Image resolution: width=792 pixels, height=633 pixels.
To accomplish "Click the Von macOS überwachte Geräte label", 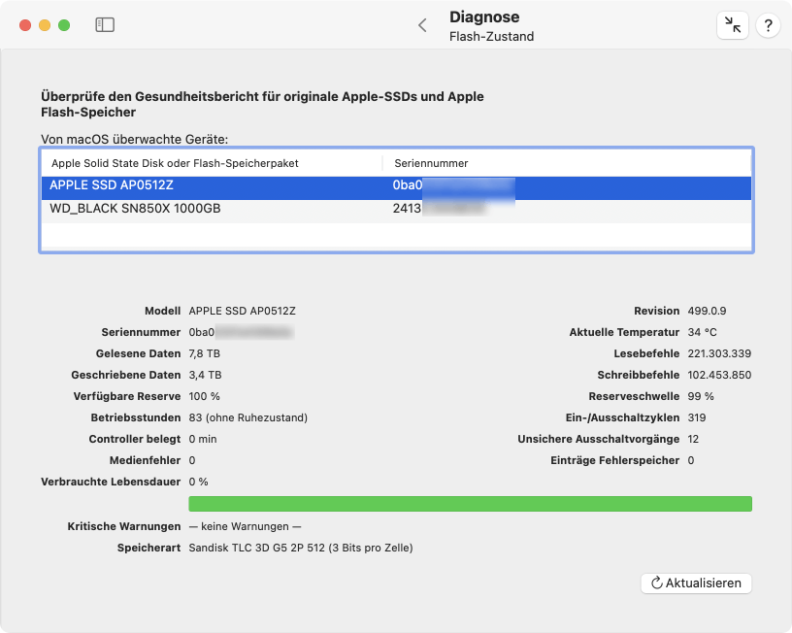I will tap(134, 140).
